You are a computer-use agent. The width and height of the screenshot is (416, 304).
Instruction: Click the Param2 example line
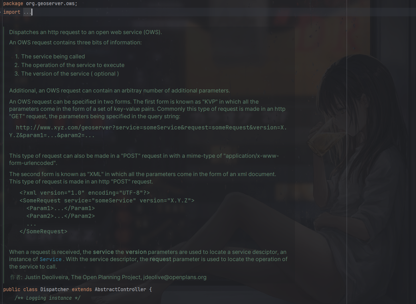pyautogui.click(x=60, y=216)
